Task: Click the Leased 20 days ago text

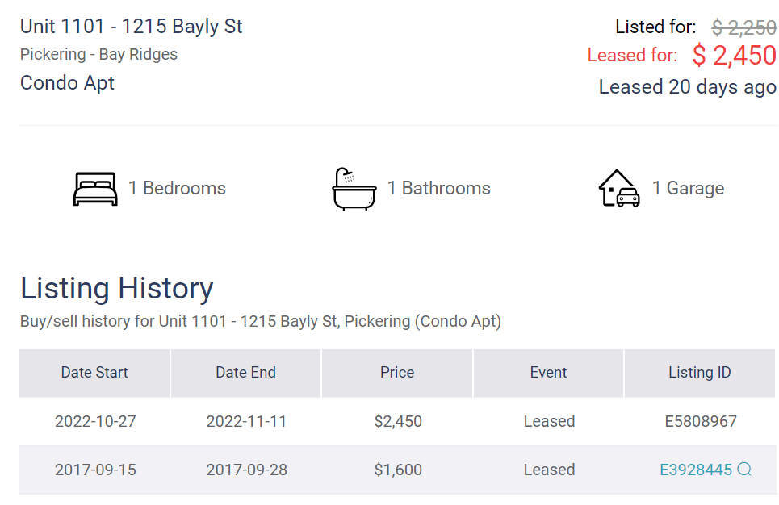Action: click(x=688, y=87)
